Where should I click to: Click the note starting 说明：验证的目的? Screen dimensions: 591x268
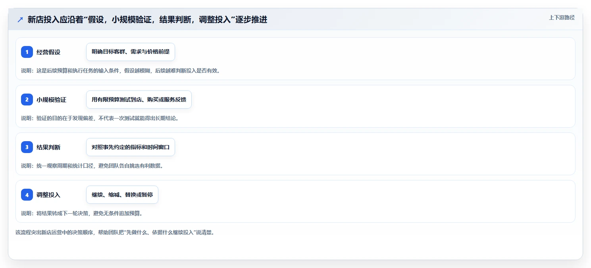tap(100, 118)
